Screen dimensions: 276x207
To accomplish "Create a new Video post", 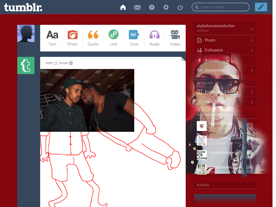I will point(175,38).
